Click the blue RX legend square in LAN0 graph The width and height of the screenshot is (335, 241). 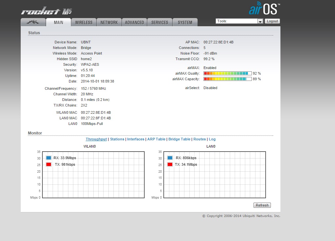tap(170, 158)
